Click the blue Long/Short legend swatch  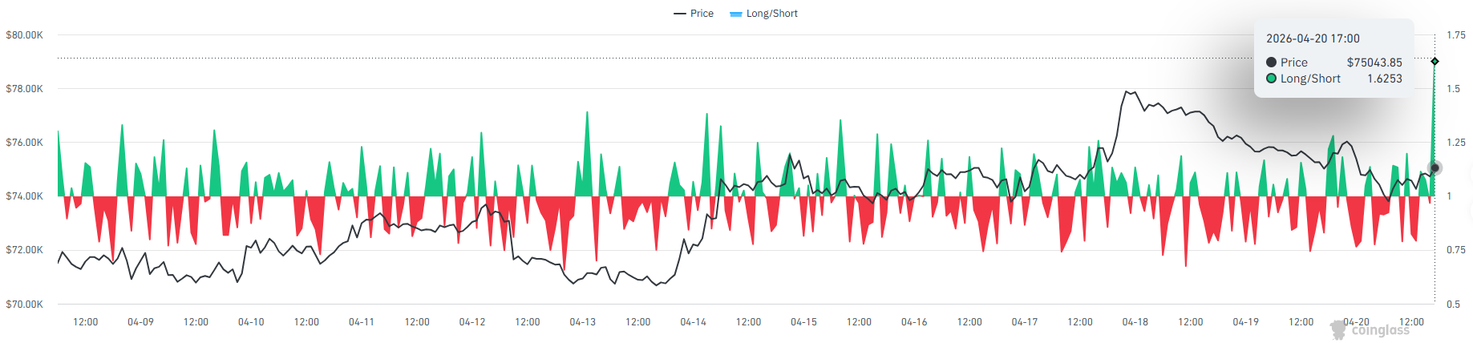pos(735,14)
